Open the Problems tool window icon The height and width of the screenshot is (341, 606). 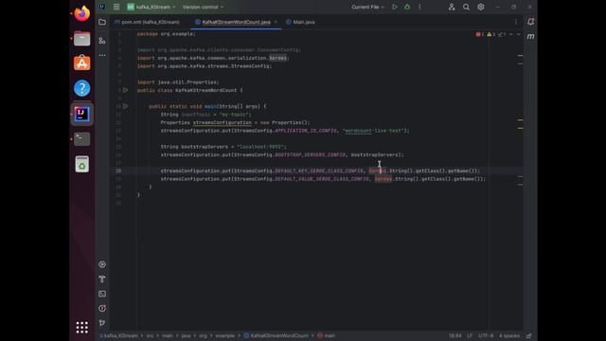tap(102, 309)
